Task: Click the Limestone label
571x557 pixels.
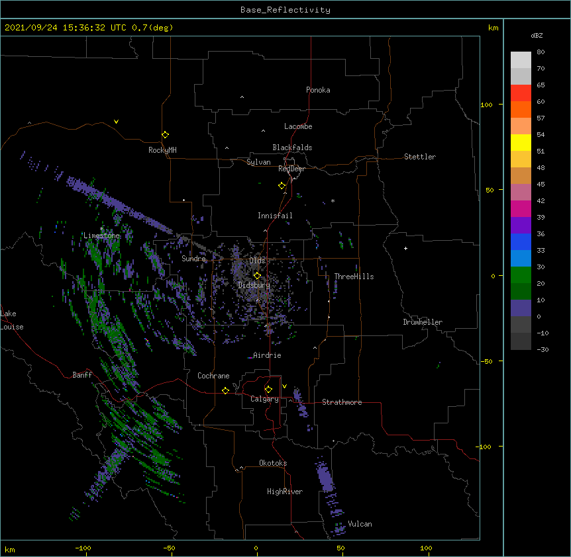Action: coord(101,236)
